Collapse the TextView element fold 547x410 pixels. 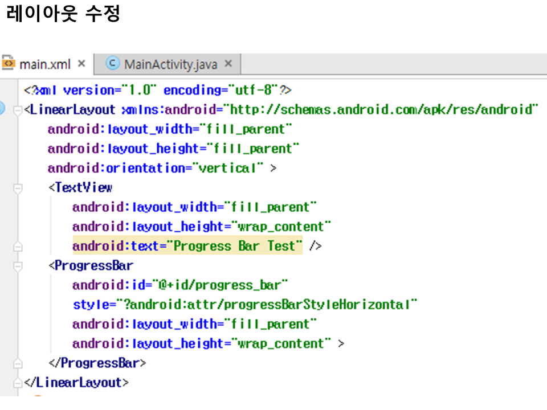[18, 187]
